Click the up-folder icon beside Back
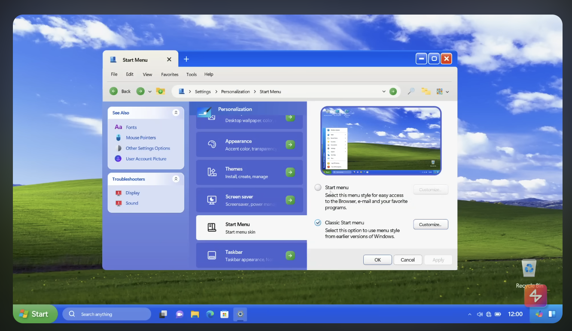 click(161, 91)
